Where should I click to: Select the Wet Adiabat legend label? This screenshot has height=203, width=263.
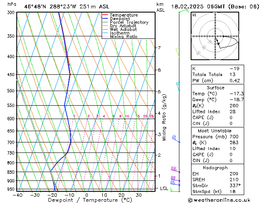click(123, 29)
